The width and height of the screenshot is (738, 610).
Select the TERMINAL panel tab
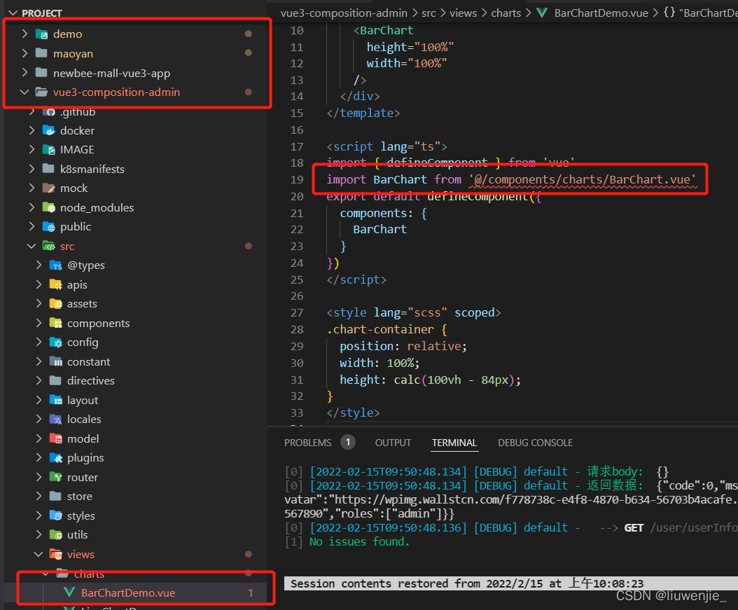454,443
